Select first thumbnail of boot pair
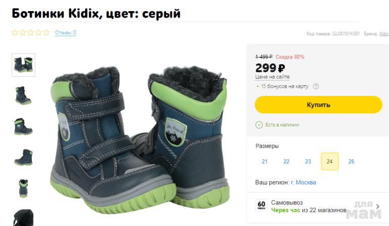389x226 pixels. (23, 65)
